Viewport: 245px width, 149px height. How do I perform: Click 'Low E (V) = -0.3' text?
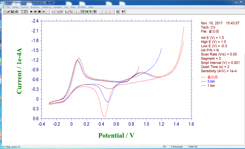pyautogui.click(x=214, y=46)
